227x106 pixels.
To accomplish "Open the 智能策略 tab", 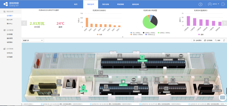I will (x=120, y=4).
